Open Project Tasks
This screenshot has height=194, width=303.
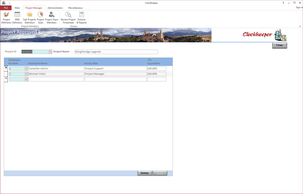[40, 17]
